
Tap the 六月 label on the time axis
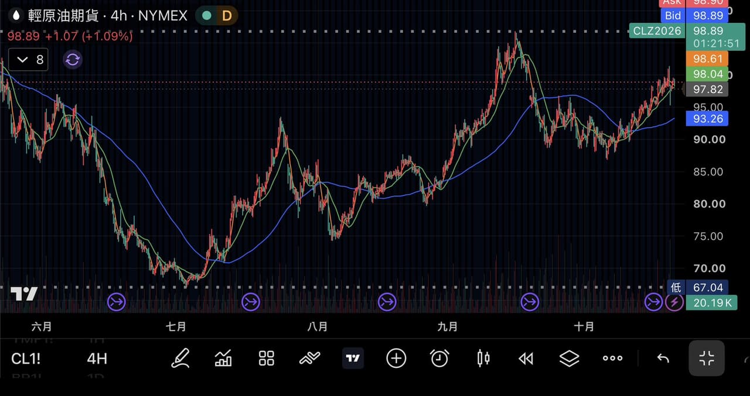(41, 327)
